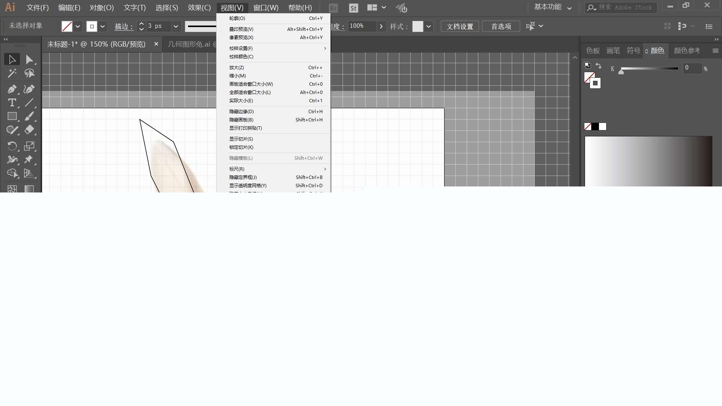Pick a color from grayscale spectrum ramp
722x406 pixels.
click(648, 161)
